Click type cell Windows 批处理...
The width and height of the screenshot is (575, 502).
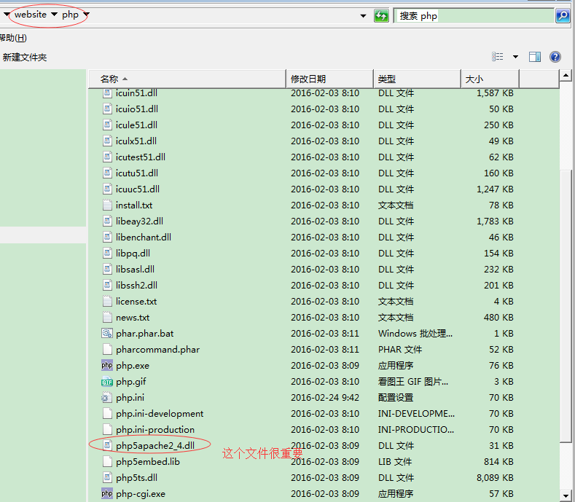(x=415, y=333)
